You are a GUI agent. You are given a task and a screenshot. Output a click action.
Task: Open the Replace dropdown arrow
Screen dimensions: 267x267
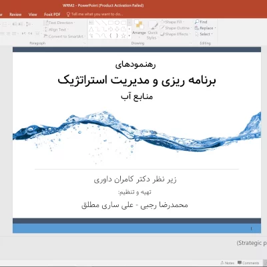(x=216, y=28)
